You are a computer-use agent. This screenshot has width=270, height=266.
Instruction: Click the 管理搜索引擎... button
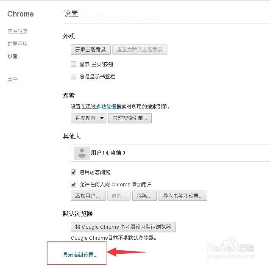(130, 118)
